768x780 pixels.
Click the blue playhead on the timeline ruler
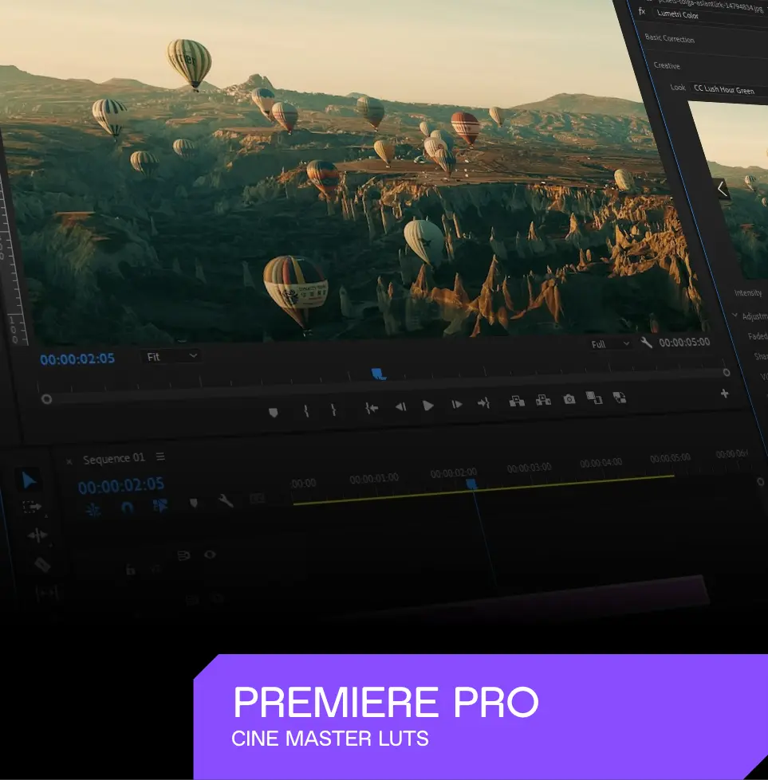pos(471,484)
